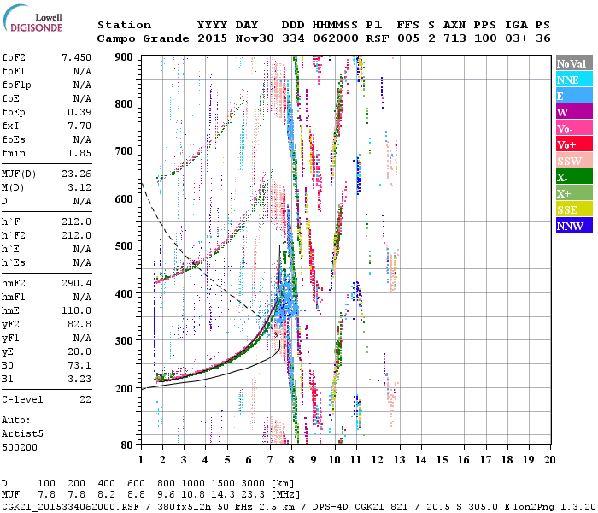Image resolution: width=598 pixels, height=513 pixels.
Task: Select the E legend swatch
Action: point(574,96)
